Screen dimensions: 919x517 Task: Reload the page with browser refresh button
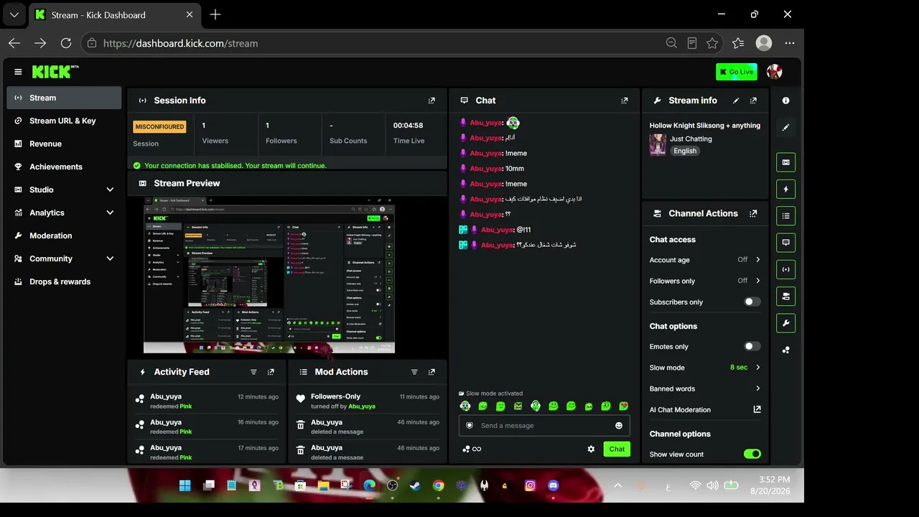(x=66, y=43)
